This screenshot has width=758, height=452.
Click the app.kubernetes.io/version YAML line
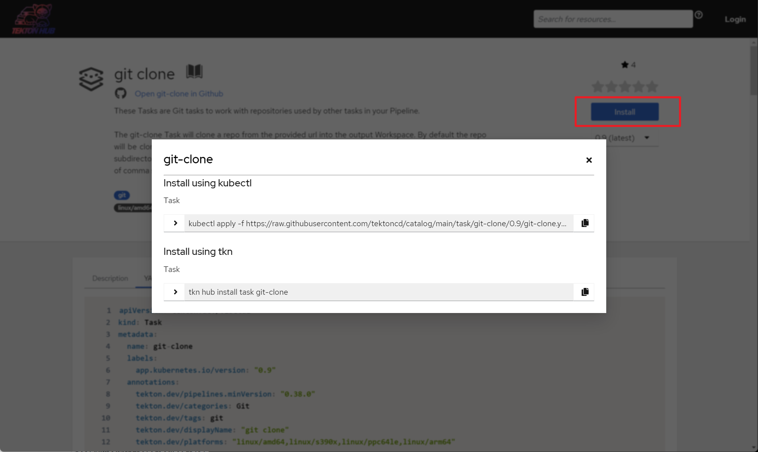(x=206, y=370)
